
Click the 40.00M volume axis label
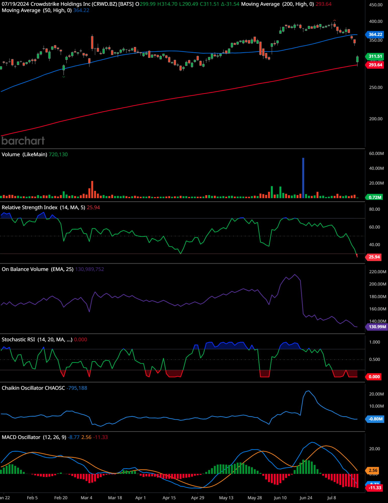(x=376, y=168)
